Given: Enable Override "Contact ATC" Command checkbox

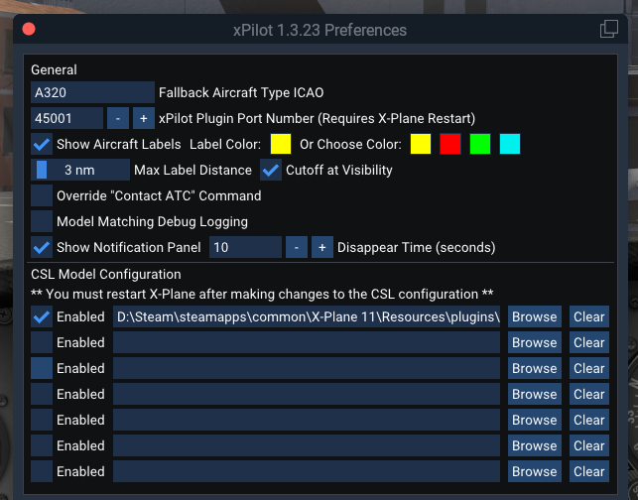Looking at the screenshot, I should tap(42, 195).
